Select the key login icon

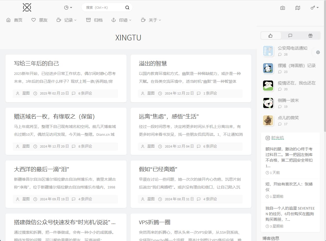(312, 8)
